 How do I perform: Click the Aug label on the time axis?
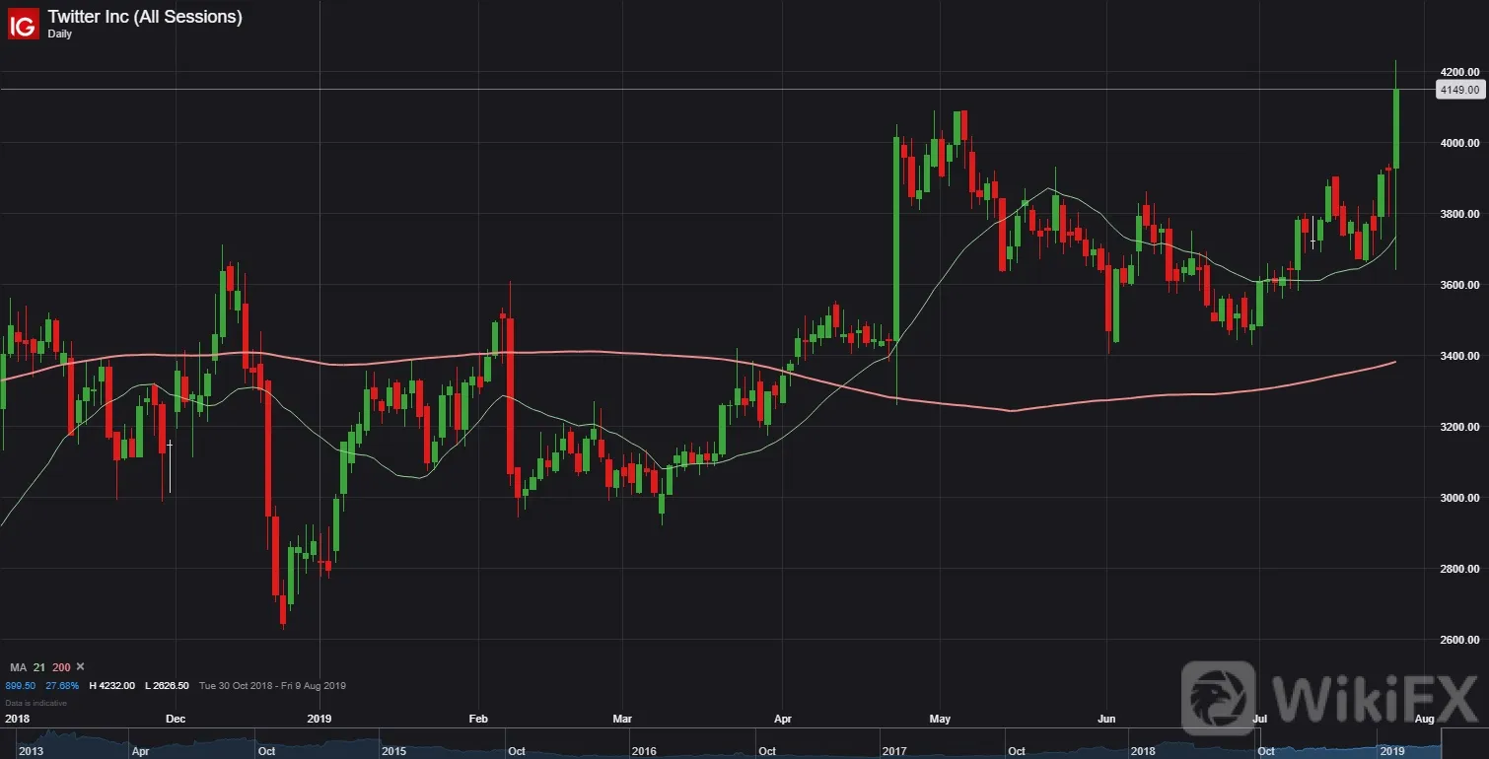coord(1424,719)
